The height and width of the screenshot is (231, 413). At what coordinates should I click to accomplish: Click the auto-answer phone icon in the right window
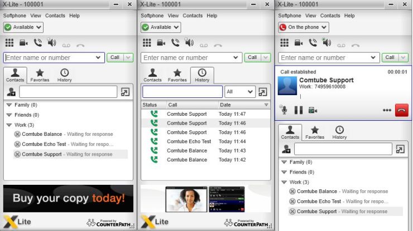pyautogui.click(x=313, y=42)
